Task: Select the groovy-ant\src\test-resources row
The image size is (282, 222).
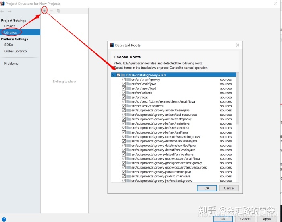Action: pyautogui.click(x=174, y=115)
